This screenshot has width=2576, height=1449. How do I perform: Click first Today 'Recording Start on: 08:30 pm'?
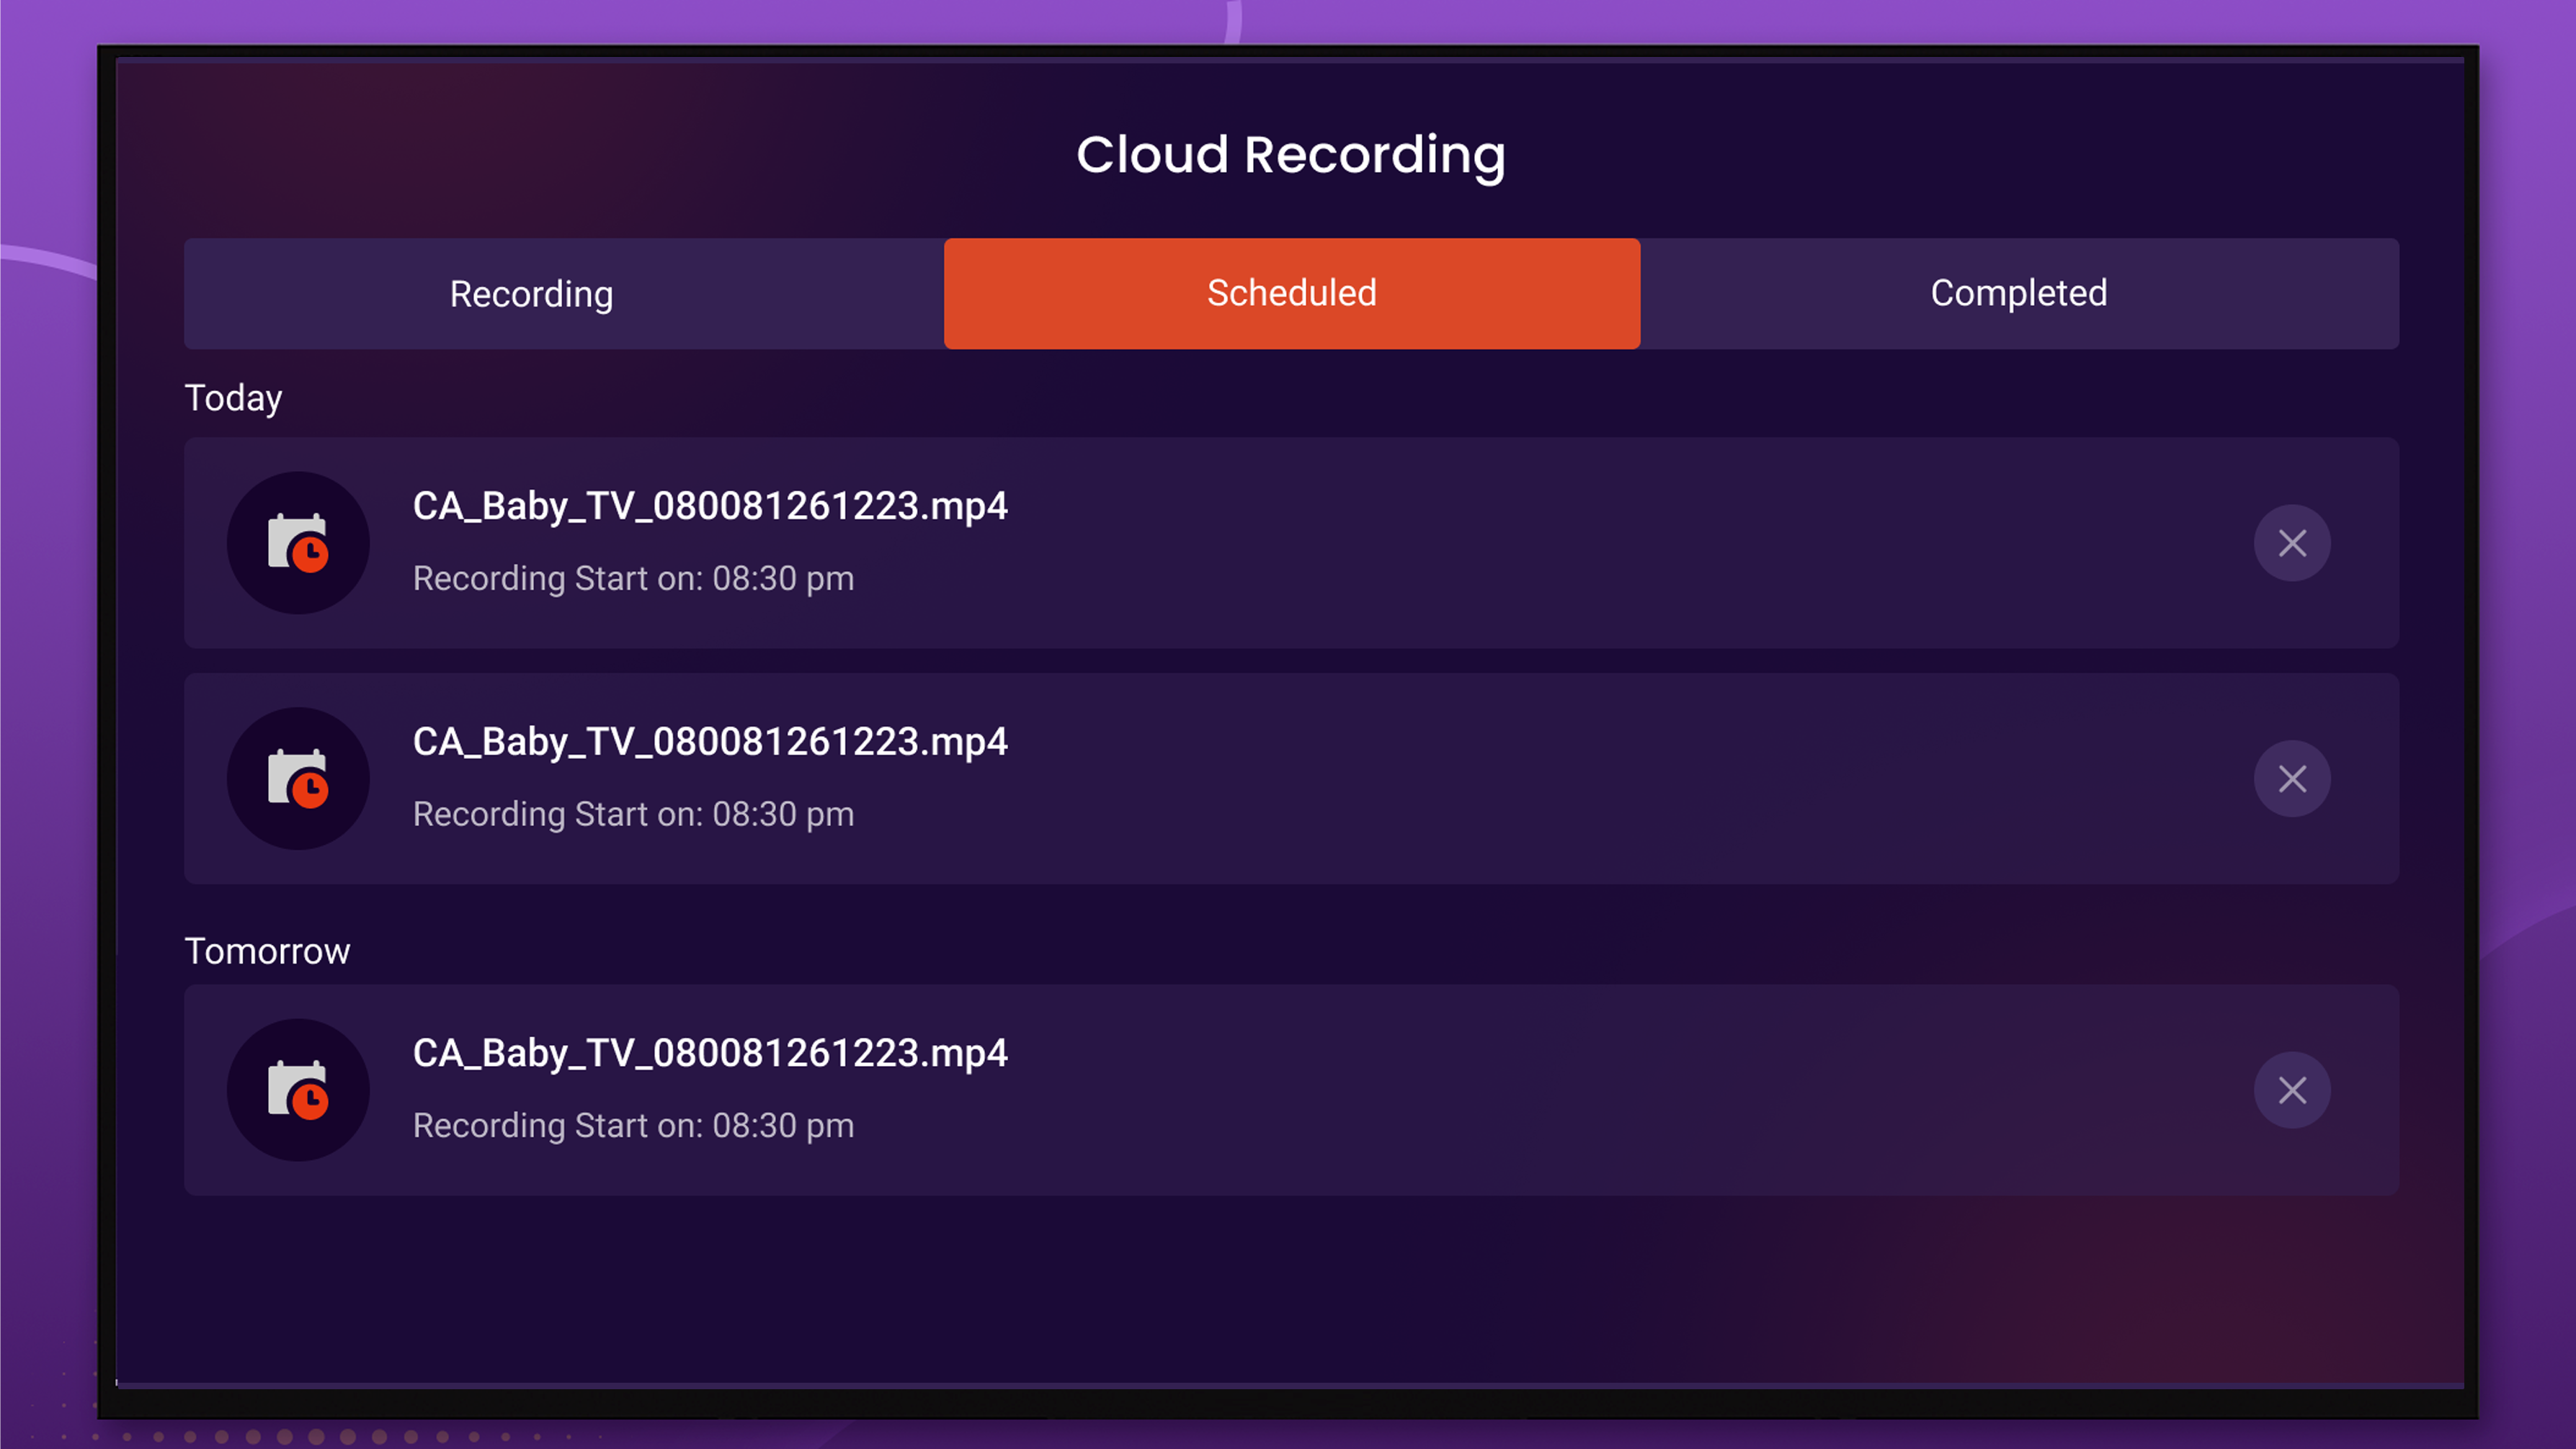coord(633,580)
